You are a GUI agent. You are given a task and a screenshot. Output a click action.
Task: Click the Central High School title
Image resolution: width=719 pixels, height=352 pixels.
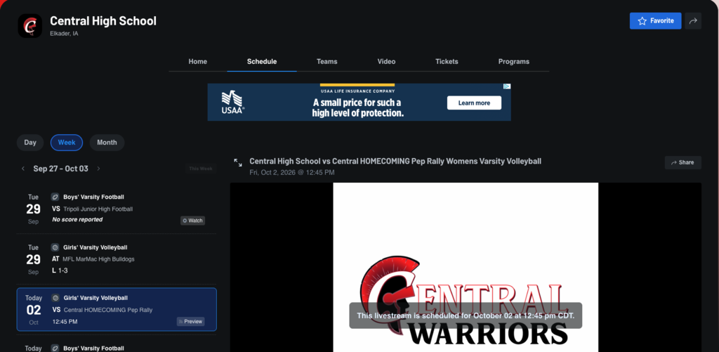tap(103, 20)
